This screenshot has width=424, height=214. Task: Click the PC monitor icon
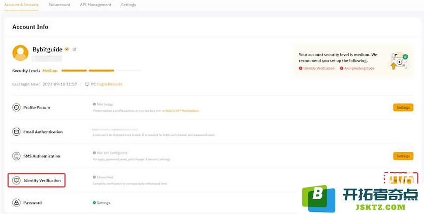87,84
